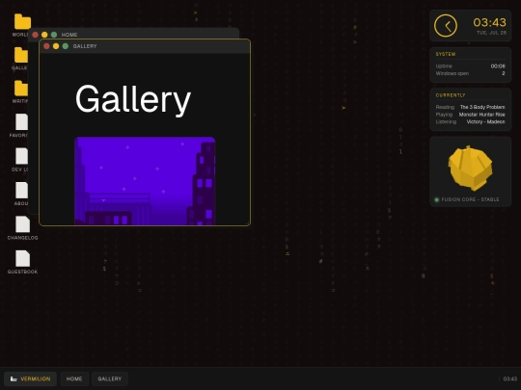Click the taskbar clock at bottom right
Image resolution: width=521 pixels, height=390 pixels.
click(510, 378)
